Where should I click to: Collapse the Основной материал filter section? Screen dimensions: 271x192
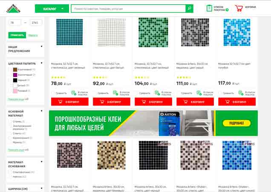41,111
